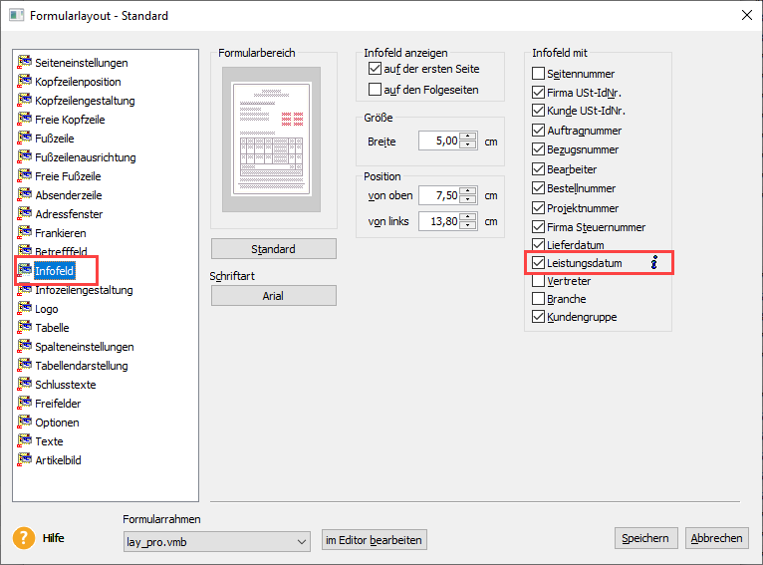Image resolution: width=763 pixels, height=565 pixels.
Task: Uncheck the Kundengruppe checkbox
Action: click(x=539, y=318)
